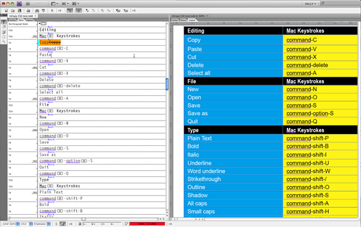Click the InCopy application icon
361x227 pixels.
tap(19, 4)
